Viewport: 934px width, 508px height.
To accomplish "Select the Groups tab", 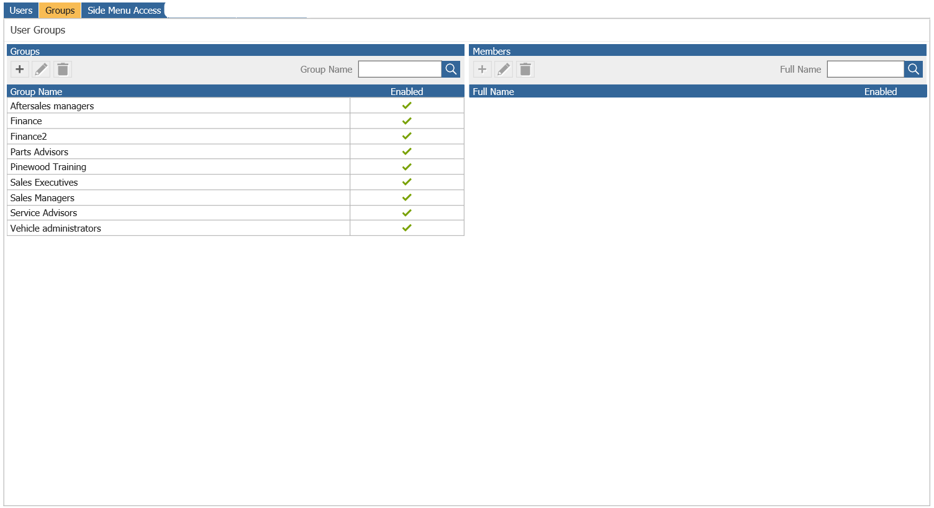I will [x=60, y=10].
